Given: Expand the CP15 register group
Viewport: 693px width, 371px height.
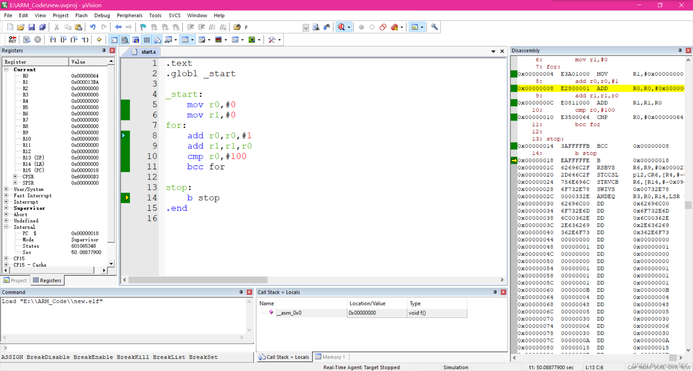Looking at the screenshot, I should pyautogui.click(x=6, y=258).
